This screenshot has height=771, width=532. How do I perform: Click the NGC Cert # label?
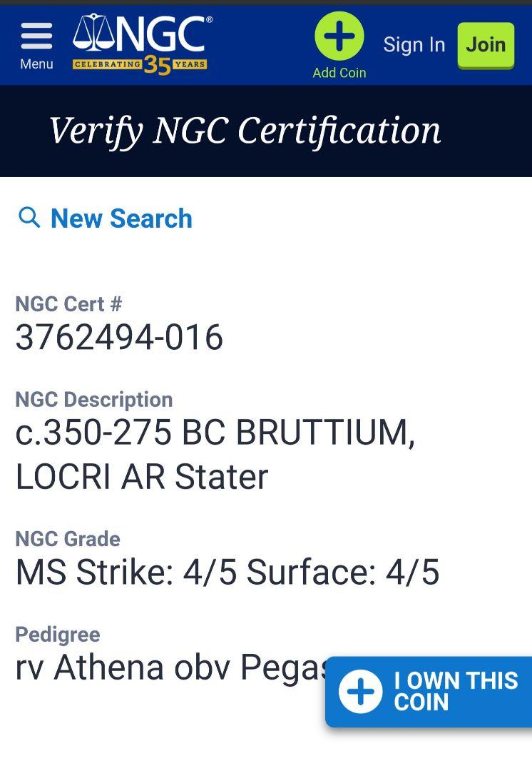[68, 304]
